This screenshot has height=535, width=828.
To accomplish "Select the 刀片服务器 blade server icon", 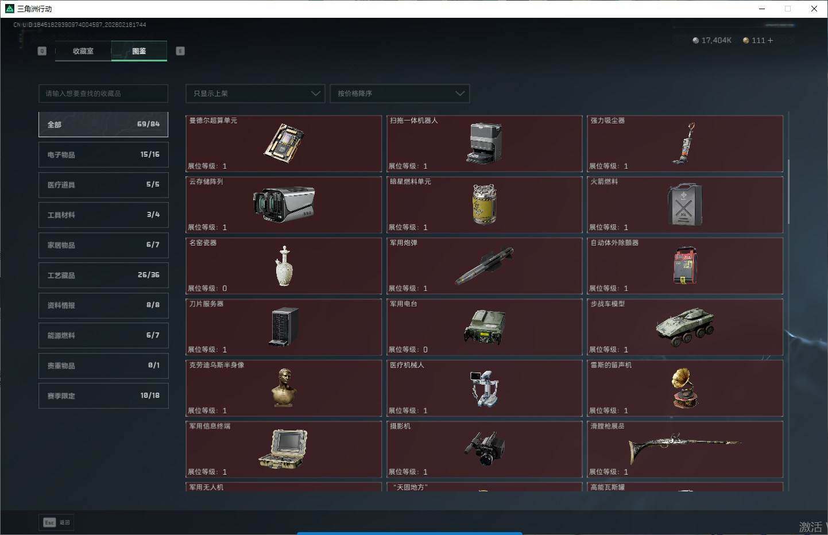I will click(x=284, y=327).
